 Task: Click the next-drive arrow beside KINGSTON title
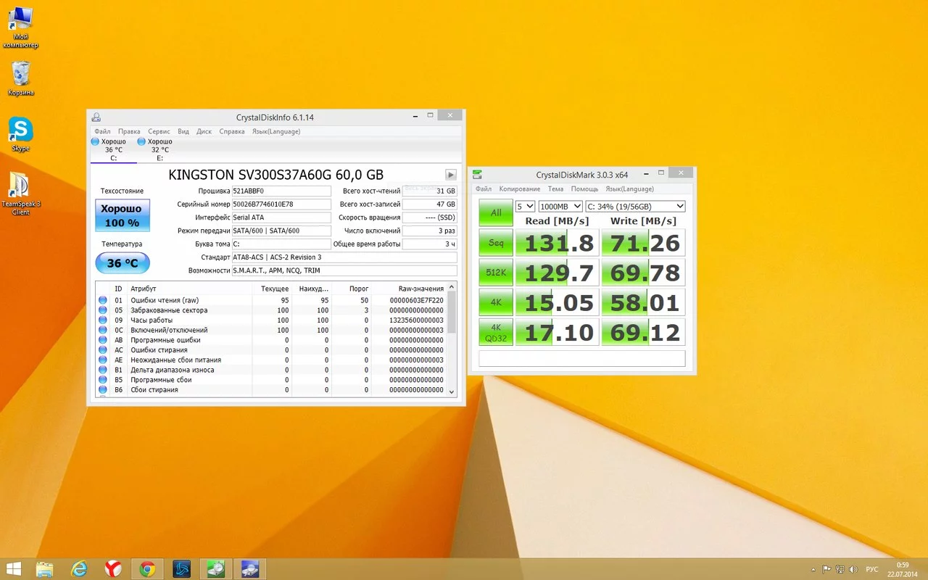tap(450, 174)
